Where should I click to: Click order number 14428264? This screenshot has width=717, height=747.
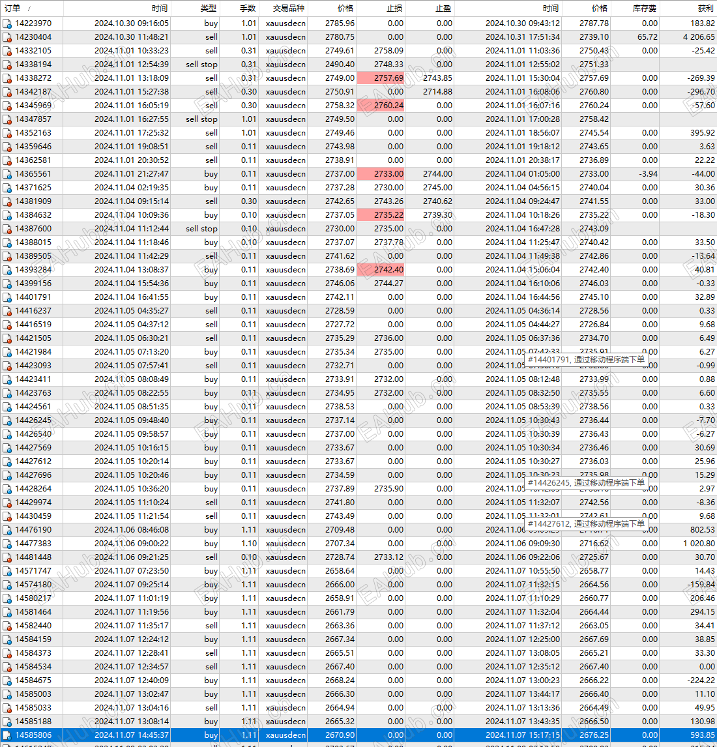(33, 489)
